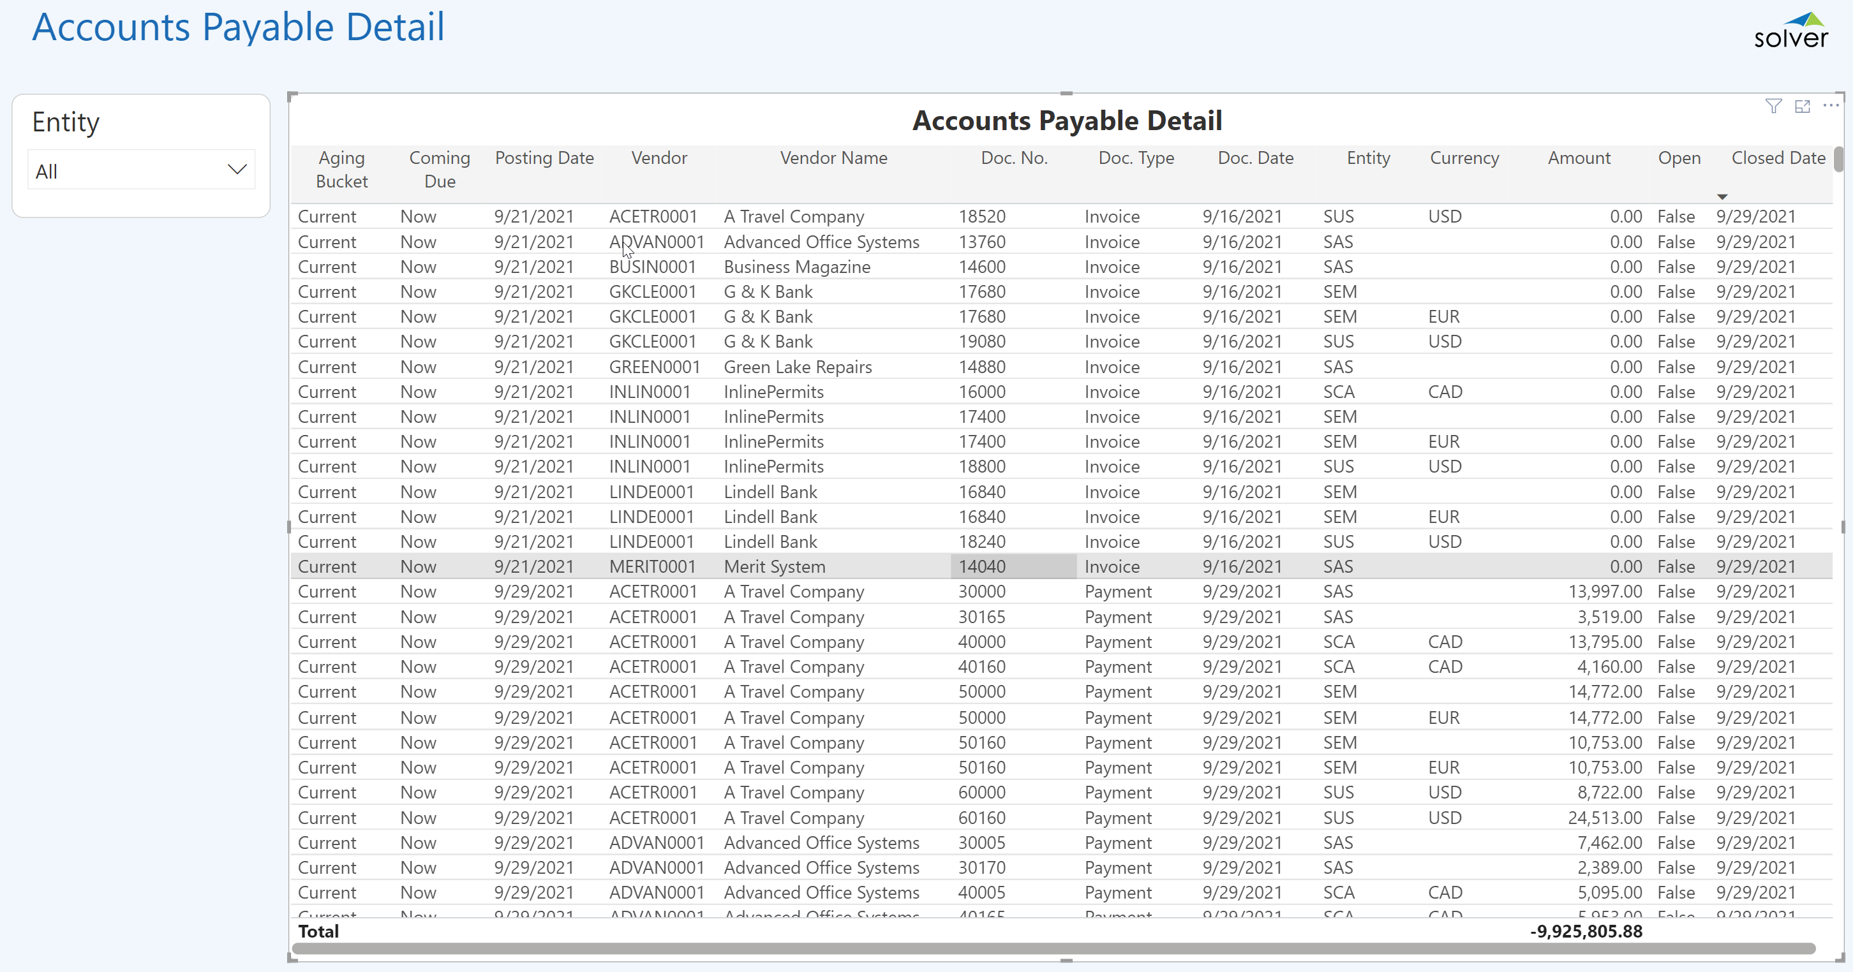This screenshot has width=1853, height=972.
Task: Click Doc. No. 16000 for InlinePermits
Action: [x=981, y=392]
